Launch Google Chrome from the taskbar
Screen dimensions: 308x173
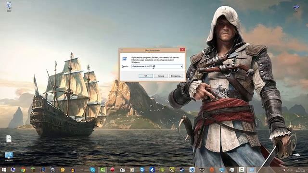tap(23, 170)
